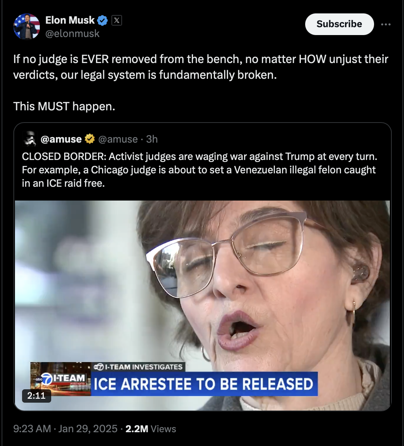This screenshot has width=404, height=446.
Task: Click the 3h timestamp on quoted post
Action: [x=152, y=139]
